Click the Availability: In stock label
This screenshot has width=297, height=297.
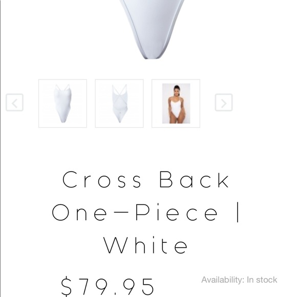coord(239,280)
